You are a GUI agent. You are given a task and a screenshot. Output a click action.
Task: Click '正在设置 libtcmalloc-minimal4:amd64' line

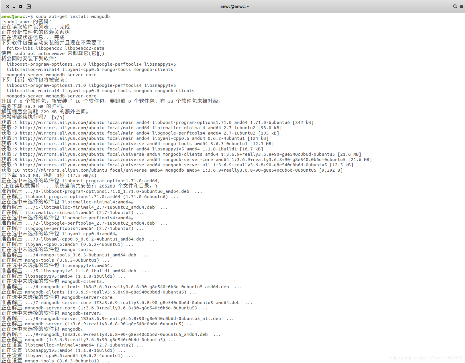72,345
